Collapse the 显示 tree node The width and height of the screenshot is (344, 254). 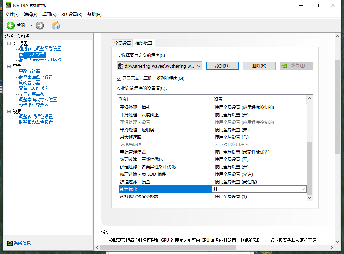pyautogui.click(x=9, y=66)
